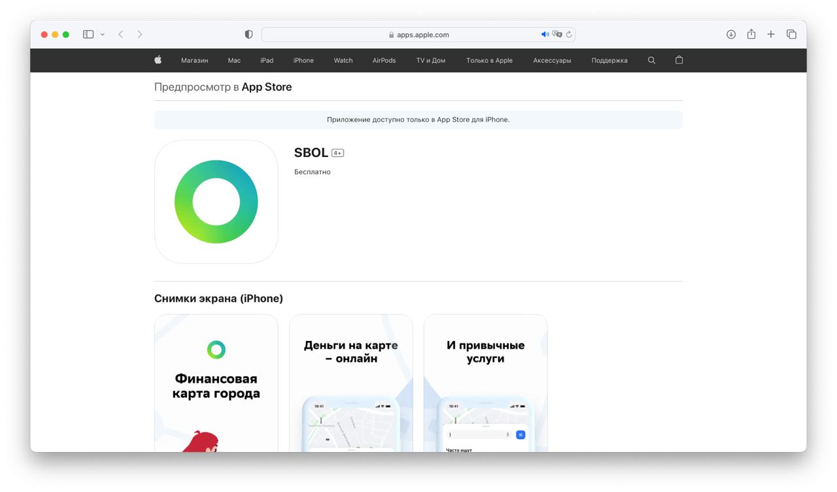
Task: Minimize the Safari window
Action: coord(55,35)
